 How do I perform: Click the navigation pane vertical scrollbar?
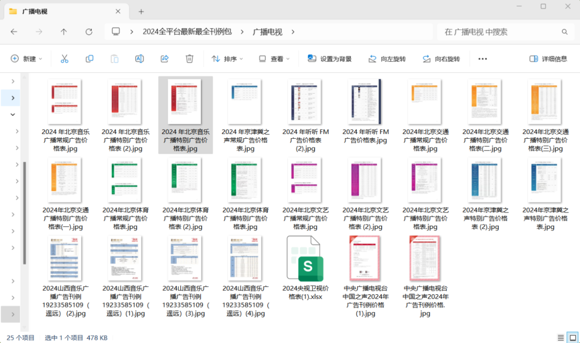coord(24,213)
